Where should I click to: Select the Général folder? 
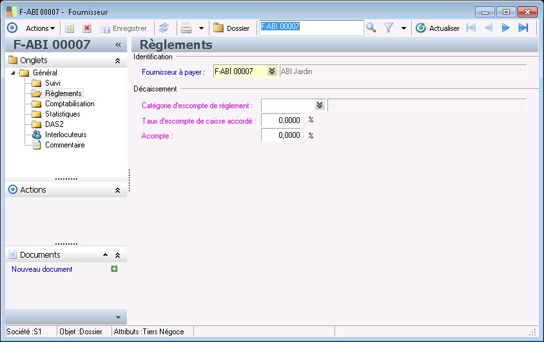(44, 73)
